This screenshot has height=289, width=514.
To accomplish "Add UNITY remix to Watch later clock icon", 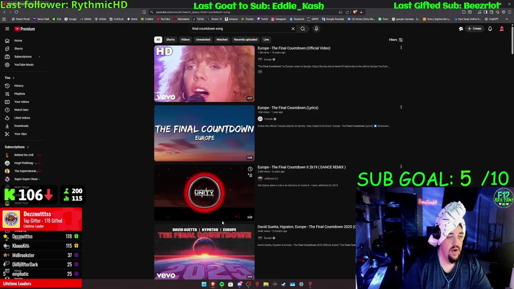I will coord(250,169).
